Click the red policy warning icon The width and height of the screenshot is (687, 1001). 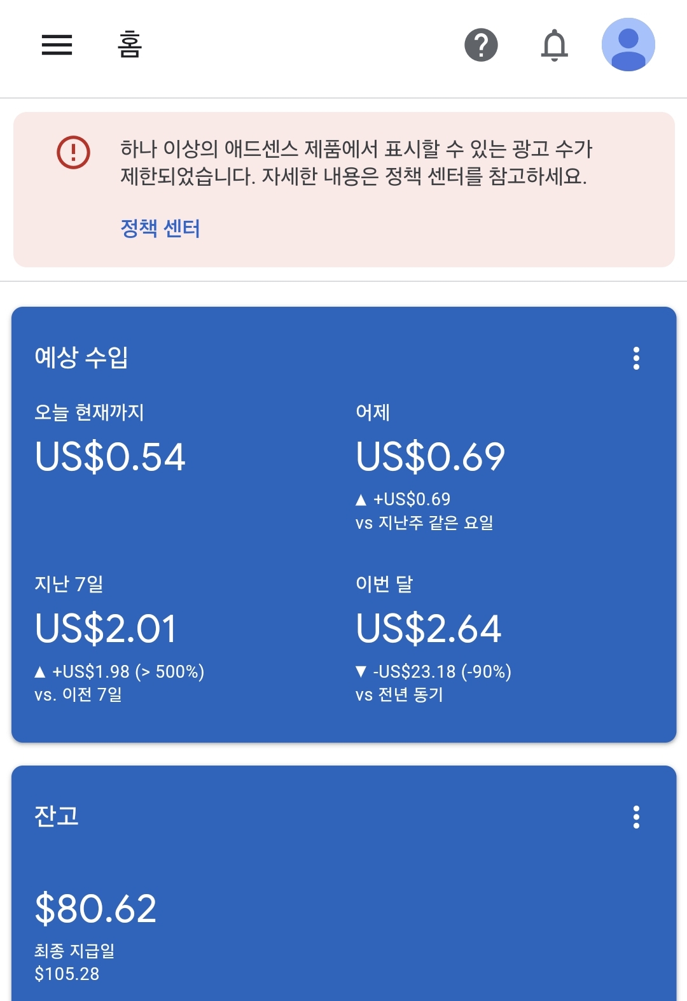coord(73,153)
